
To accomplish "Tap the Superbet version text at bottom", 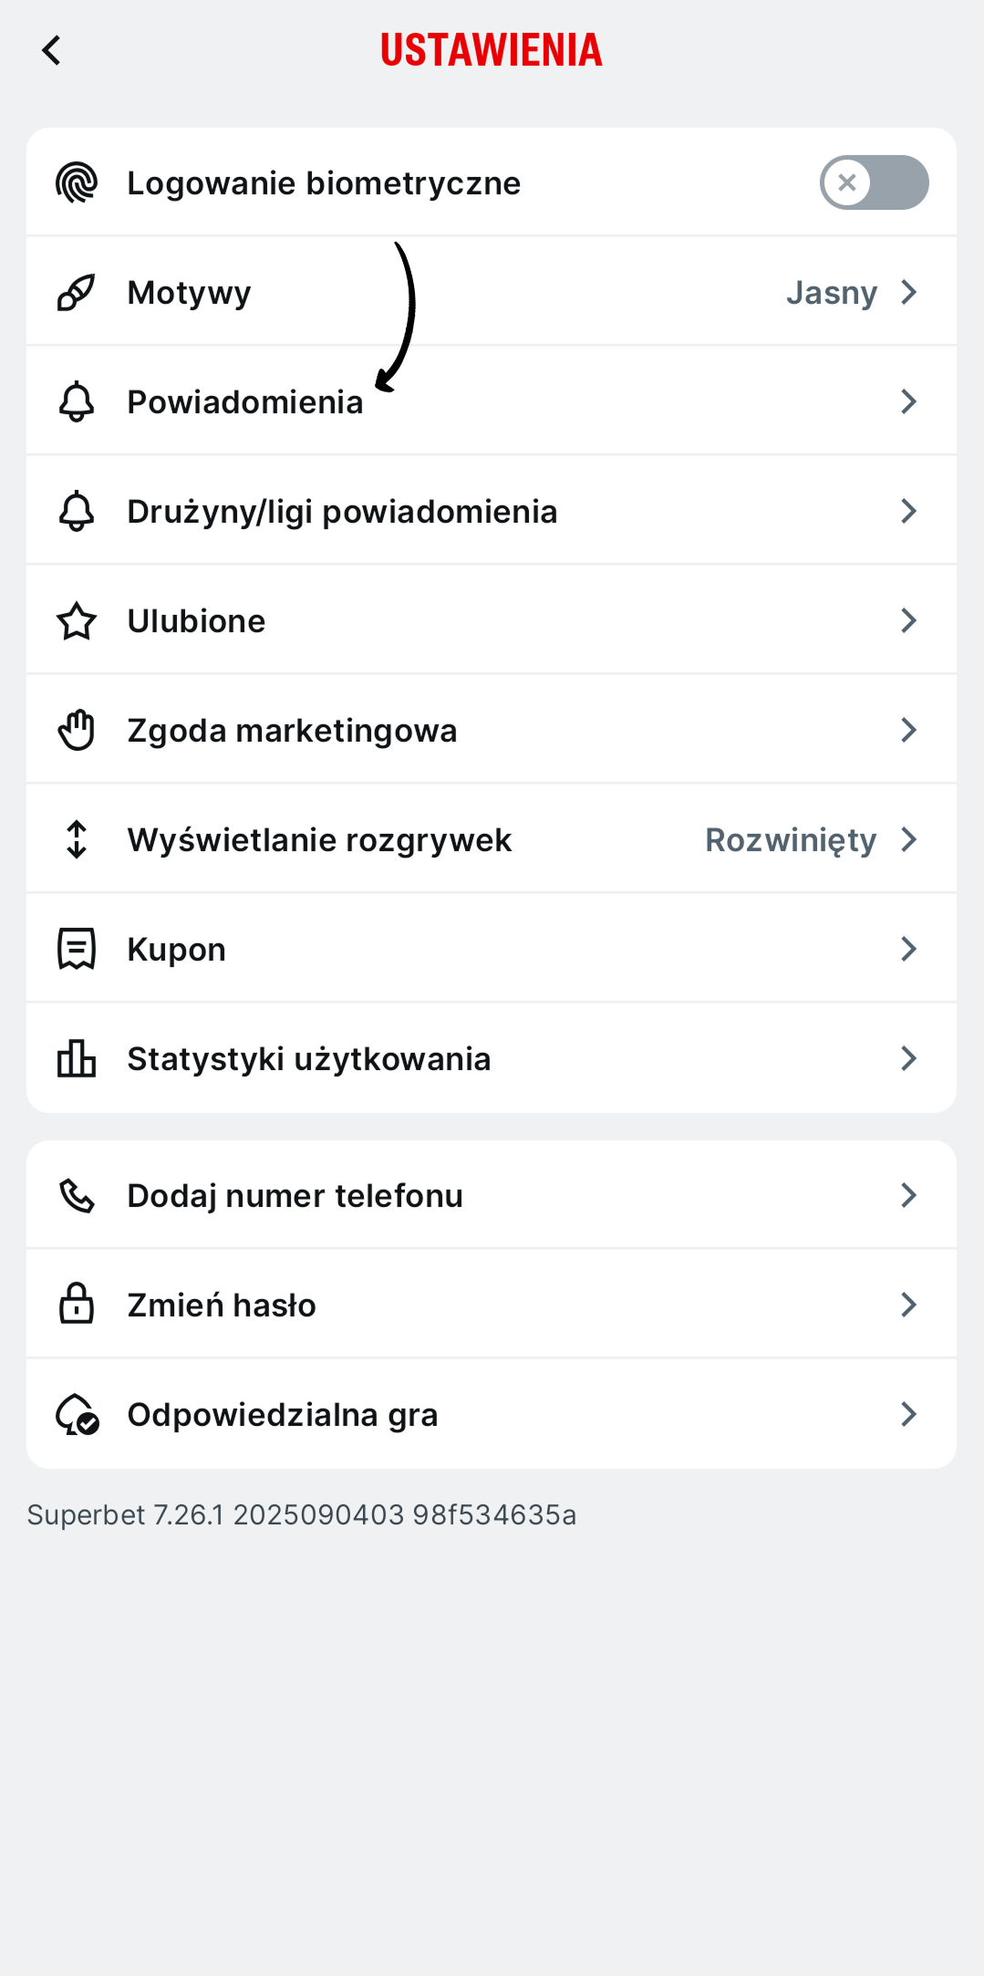I will (302, 1514).
